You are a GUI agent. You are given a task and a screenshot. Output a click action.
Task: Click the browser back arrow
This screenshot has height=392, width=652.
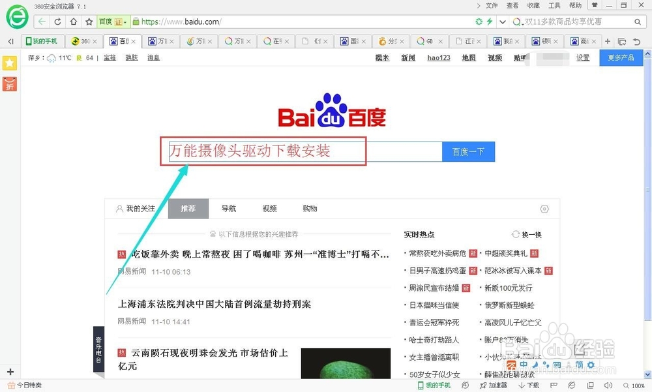[42, 22]
